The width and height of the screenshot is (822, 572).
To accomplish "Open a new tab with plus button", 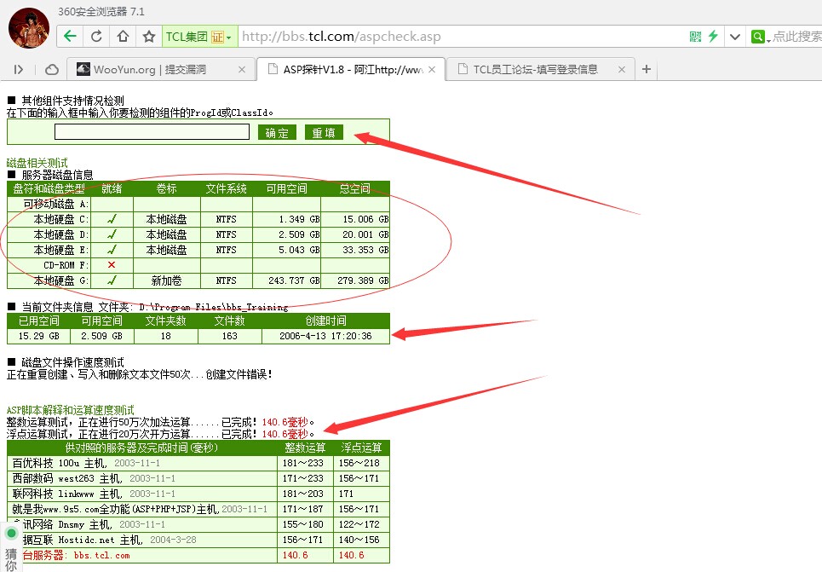I will coord(647,69).
